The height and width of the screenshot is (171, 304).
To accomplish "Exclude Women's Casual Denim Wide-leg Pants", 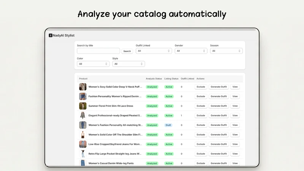I will (x=201, y=163).
